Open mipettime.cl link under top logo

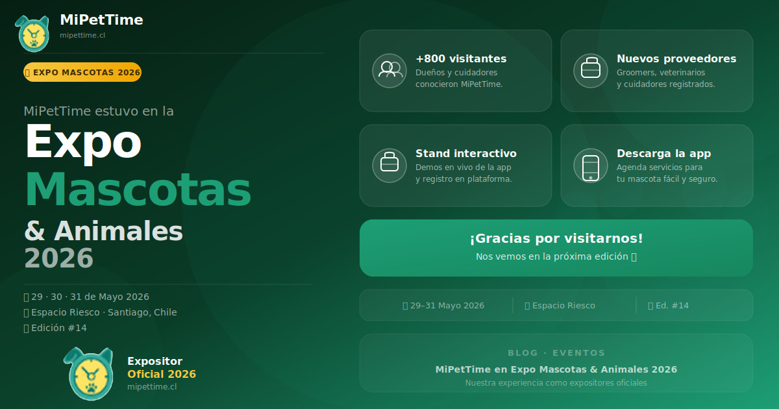point(82,35)
